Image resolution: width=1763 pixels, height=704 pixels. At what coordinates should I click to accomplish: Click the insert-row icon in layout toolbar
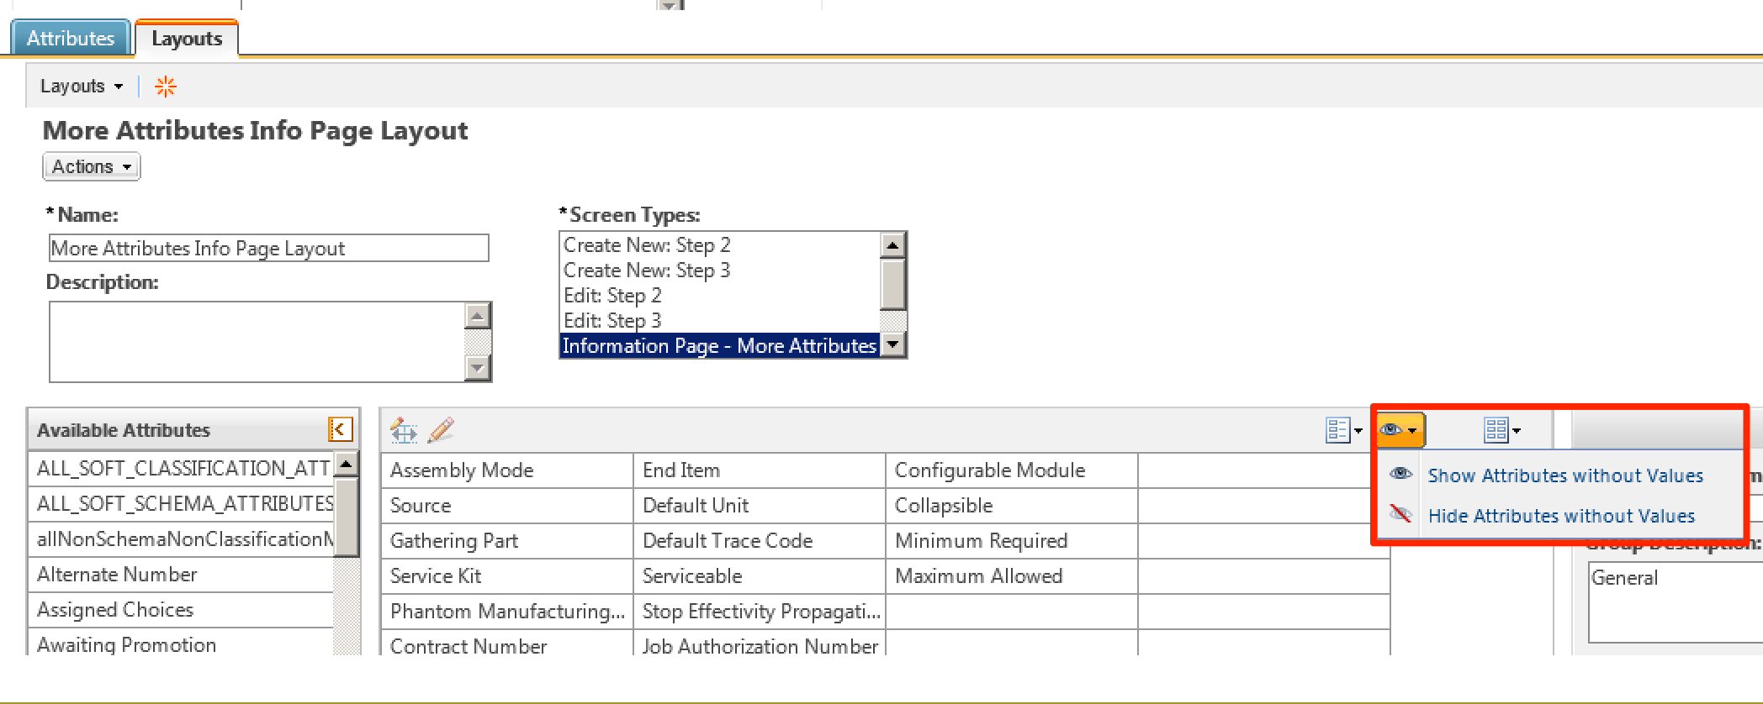tap(404, 430)
